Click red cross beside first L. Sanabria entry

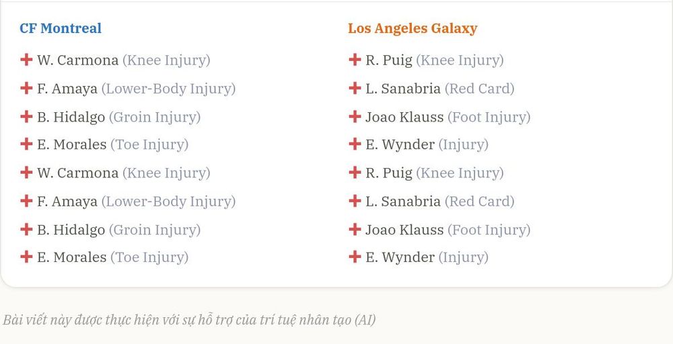pyautogui.click(x=355, y=88)
